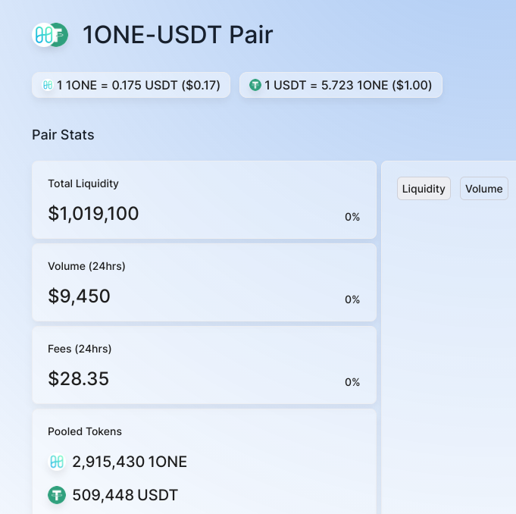
Task: Click the Volume (24hrs) label
Action: [x=86, y=266]
